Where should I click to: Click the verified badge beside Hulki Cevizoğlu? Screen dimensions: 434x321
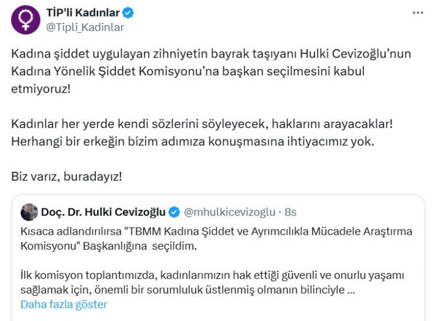click(x=174, y=212)
